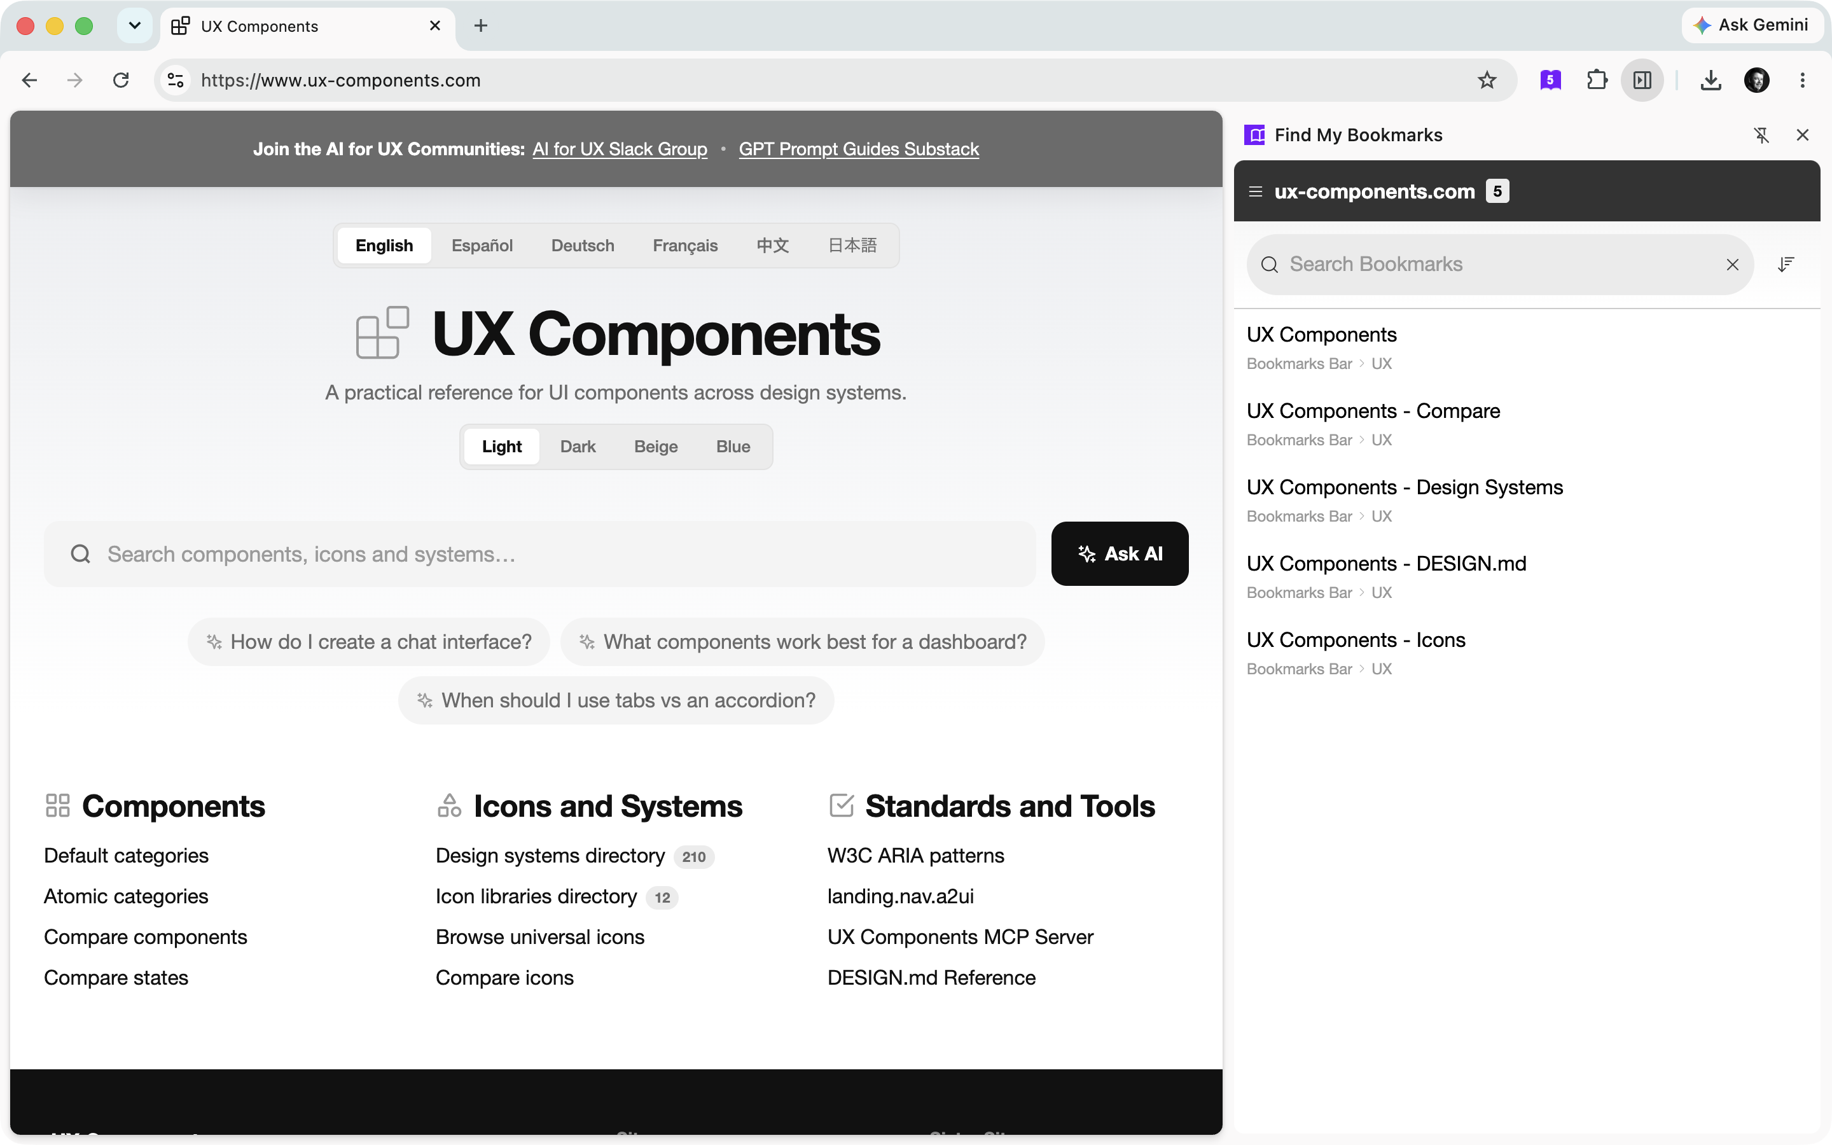1832x1145 pixels.
Task: Open the AI for UX Slack Group link
Action: 619,149
